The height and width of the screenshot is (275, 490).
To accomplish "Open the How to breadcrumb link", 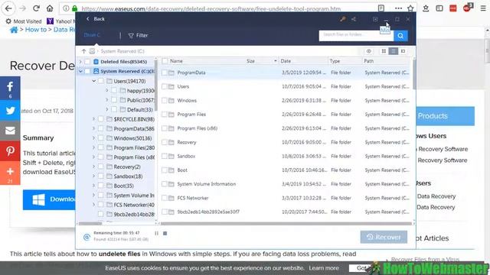I will 36,30.
